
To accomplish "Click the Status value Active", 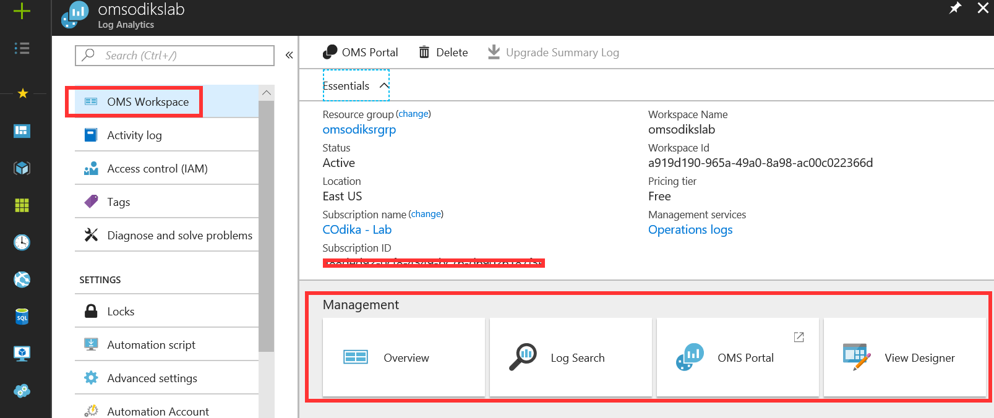I will [x=339, y=163].
